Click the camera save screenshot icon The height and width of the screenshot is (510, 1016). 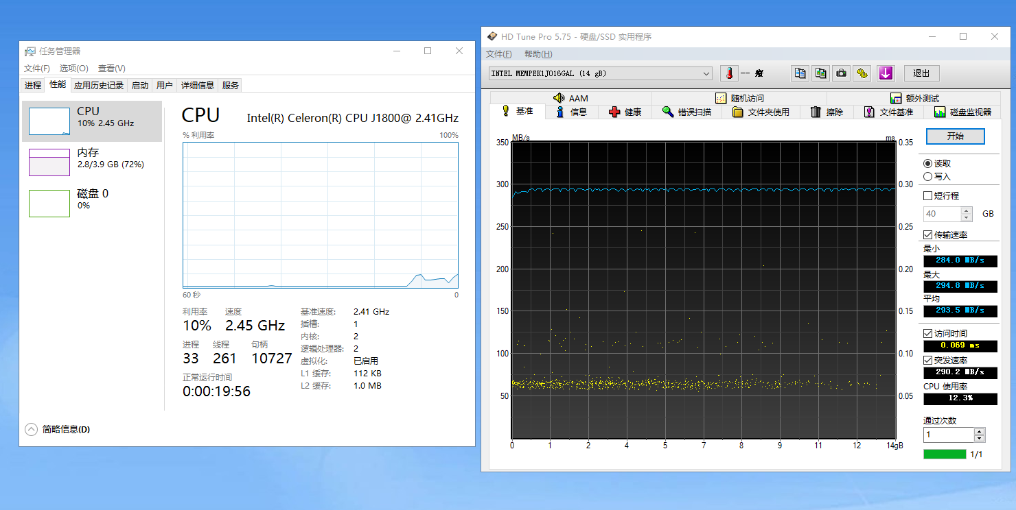tap(842, 73)
